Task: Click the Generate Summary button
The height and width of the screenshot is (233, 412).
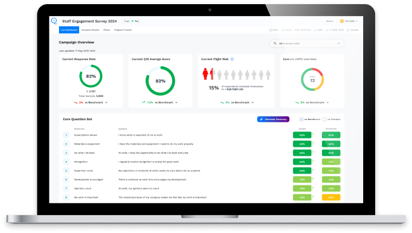Action: click(x=273, y=119)
